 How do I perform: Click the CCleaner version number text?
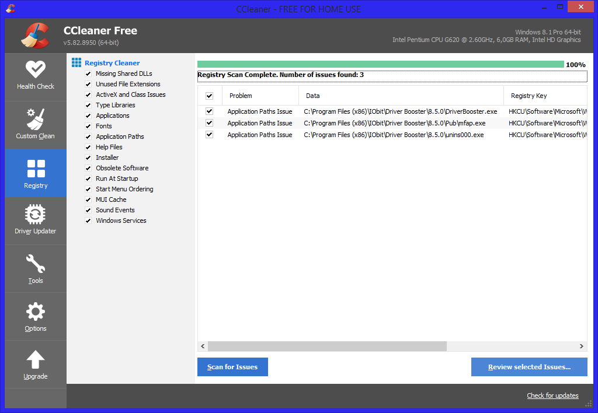[91, 43]
